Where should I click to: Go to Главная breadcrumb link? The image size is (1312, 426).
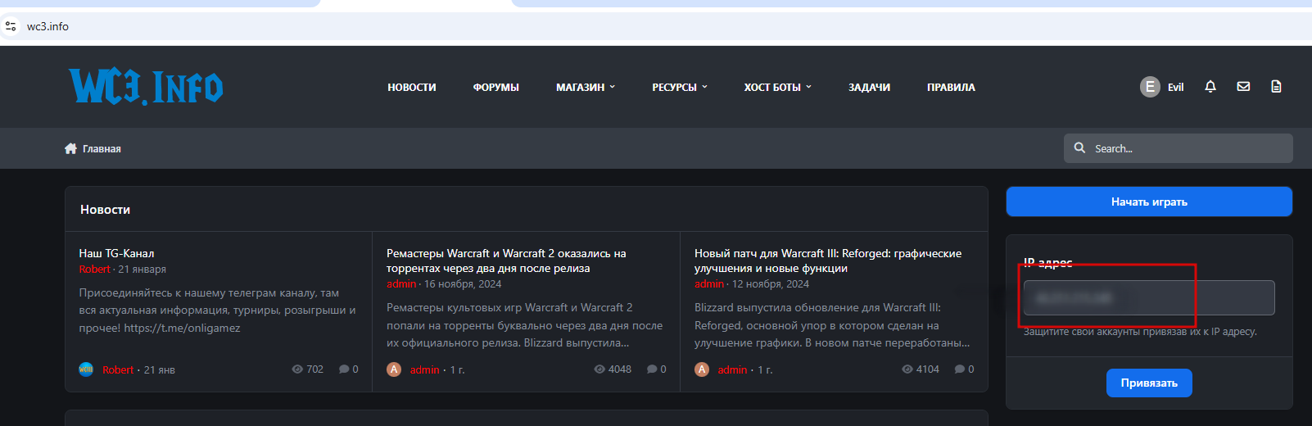(x=102, y=149)
